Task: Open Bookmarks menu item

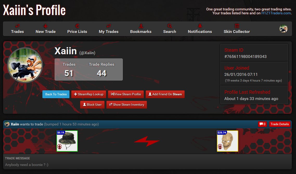Action: click(x=141, y=32)
